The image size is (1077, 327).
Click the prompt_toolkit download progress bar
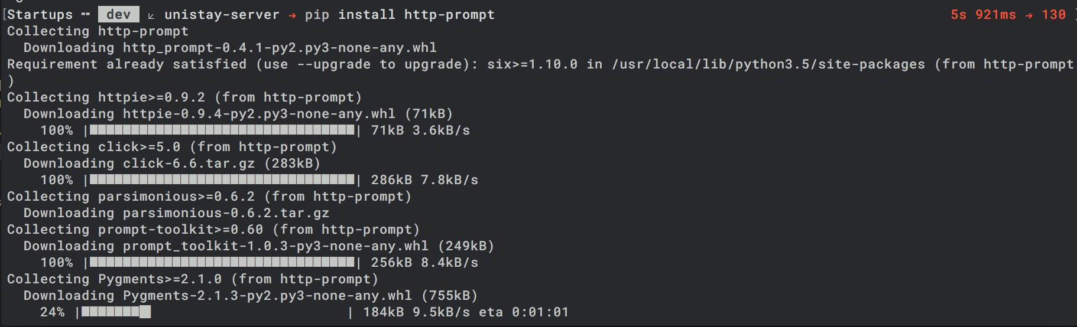(x=222, y=262)
